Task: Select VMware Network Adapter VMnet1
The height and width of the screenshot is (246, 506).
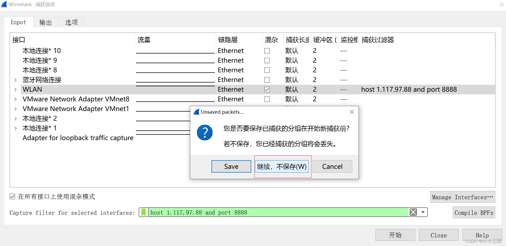Action: coord(76,109)
